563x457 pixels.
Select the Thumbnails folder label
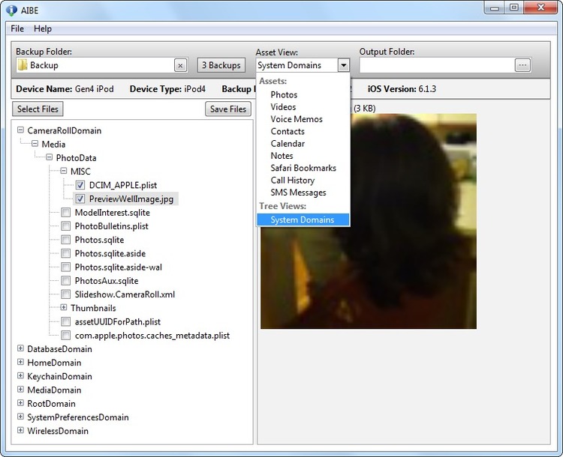click(93, 308)
